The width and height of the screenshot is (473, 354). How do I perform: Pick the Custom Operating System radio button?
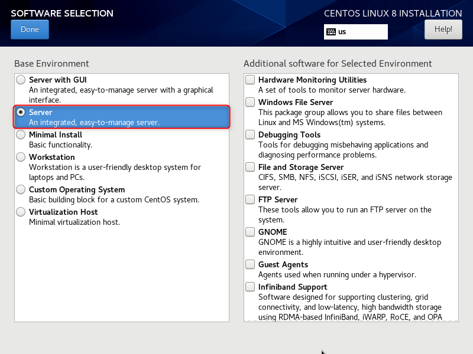(x=21, y=189)
